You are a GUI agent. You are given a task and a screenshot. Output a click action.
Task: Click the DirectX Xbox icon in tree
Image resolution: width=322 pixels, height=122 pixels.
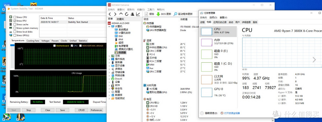pyautogui.click(x=113, y=79)
